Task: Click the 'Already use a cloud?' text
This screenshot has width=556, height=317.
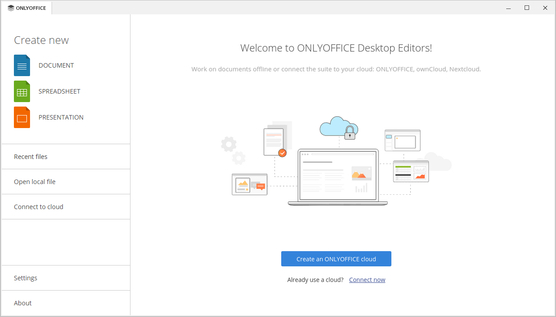Action: (x=315, y=280)
